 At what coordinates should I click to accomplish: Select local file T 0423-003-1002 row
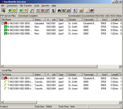[61, 85]
